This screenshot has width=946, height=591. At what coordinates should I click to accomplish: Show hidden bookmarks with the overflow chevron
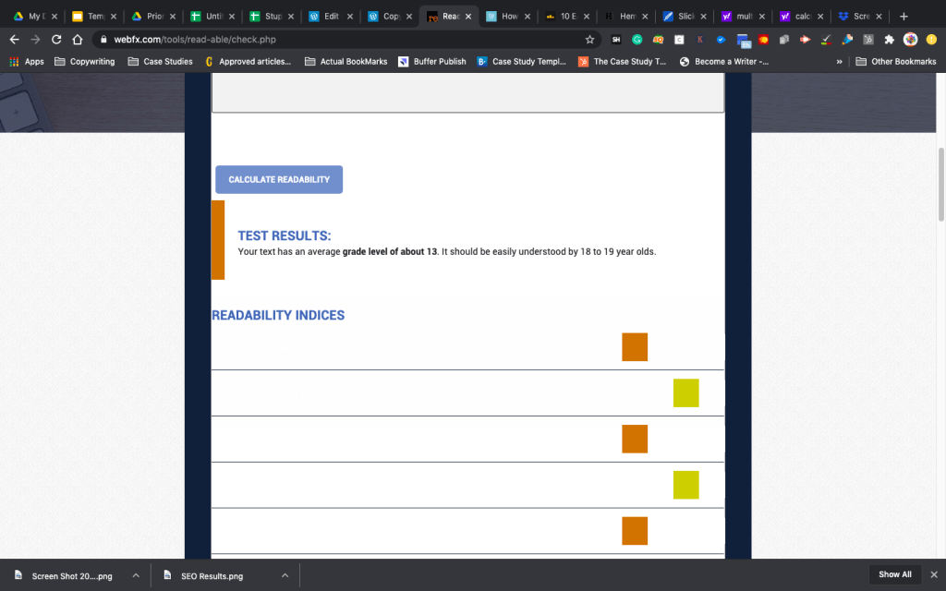tap(839, 62)
